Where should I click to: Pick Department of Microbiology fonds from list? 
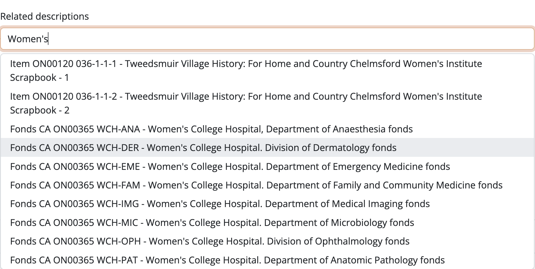point(212,222)
